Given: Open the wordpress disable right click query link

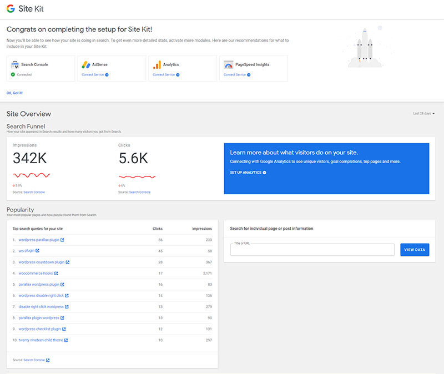Looking at the screenshot, I should [41, 296].
